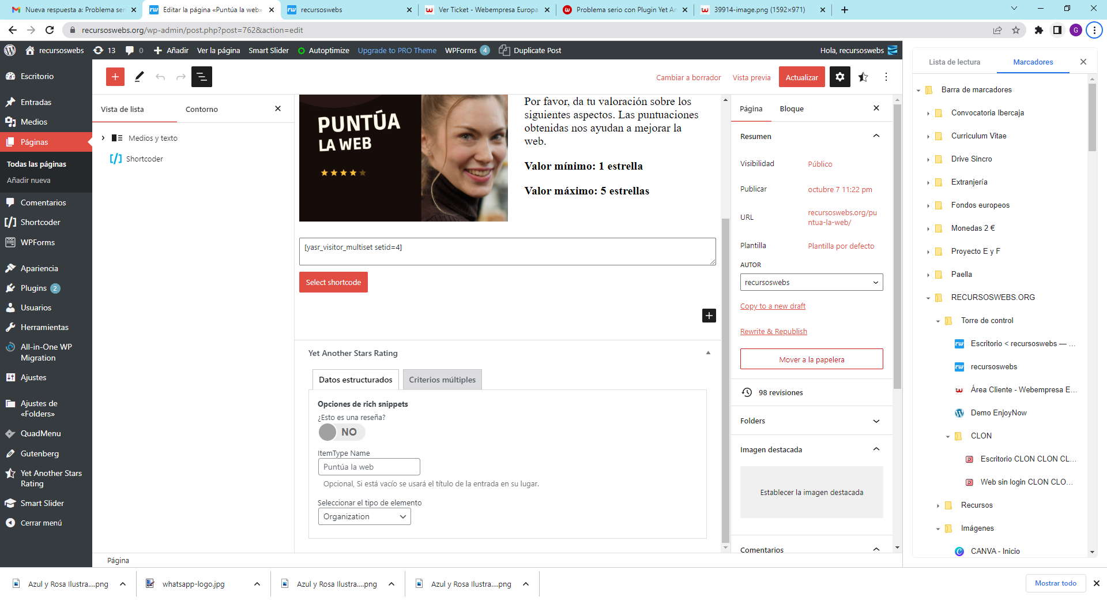The width and height of the screenshot is (1107, 600).
Task: Click the WordPress logo in admin bar
Action: [10, 50]
